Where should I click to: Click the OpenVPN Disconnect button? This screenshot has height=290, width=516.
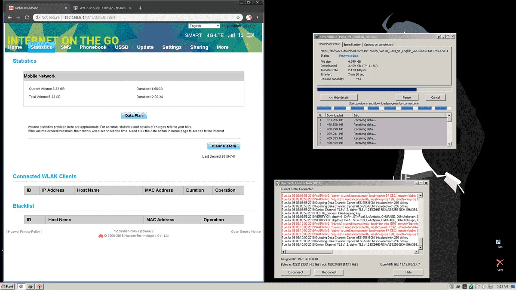tap(295, 272)
